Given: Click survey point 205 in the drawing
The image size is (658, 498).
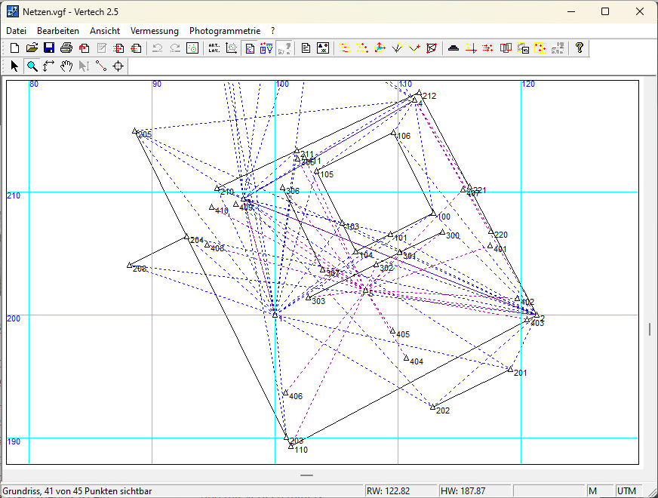Looking at the screenshot, I should (135, 131).
